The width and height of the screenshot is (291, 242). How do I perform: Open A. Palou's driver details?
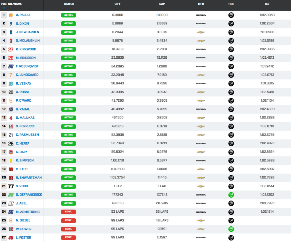[22, 15]
